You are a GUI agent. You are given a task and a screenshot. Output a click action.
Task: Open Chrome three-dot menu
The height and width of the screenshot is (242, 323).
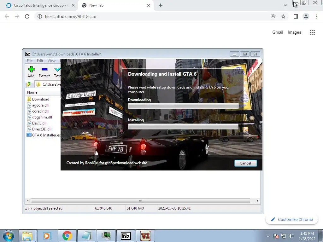click(316, 16)
